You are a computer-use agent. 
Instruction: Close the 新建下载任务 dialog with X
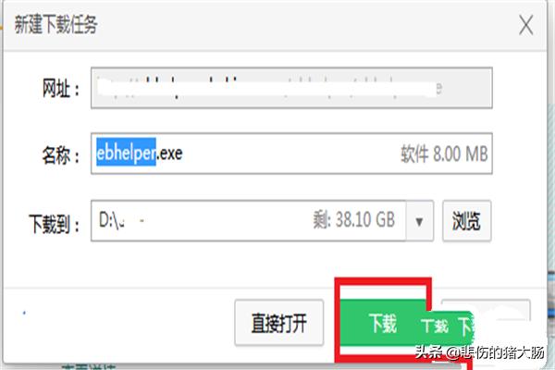(x=526, y=25)
